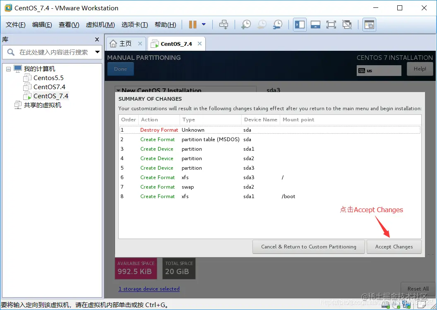Open the 查看(V) menu
Image resolution: width=437 pixels, height=310 pixels.
pyautogui.click(x=69, y=25)
